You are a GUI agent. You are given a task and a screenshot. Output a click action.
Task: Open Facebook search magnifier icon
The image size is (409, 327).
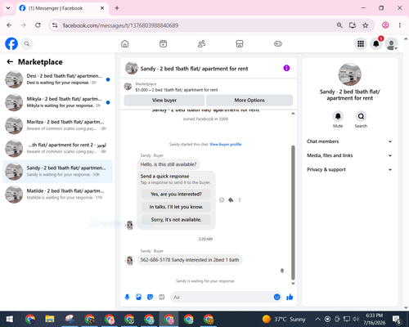(x=27, y=44)
